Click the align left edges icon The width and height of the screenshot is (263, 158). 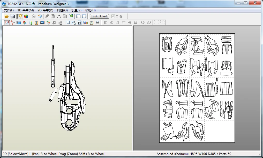coord(106,23)
